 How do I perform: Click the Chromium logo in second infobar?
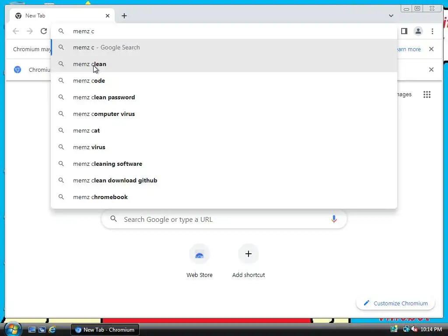(17, 70)
